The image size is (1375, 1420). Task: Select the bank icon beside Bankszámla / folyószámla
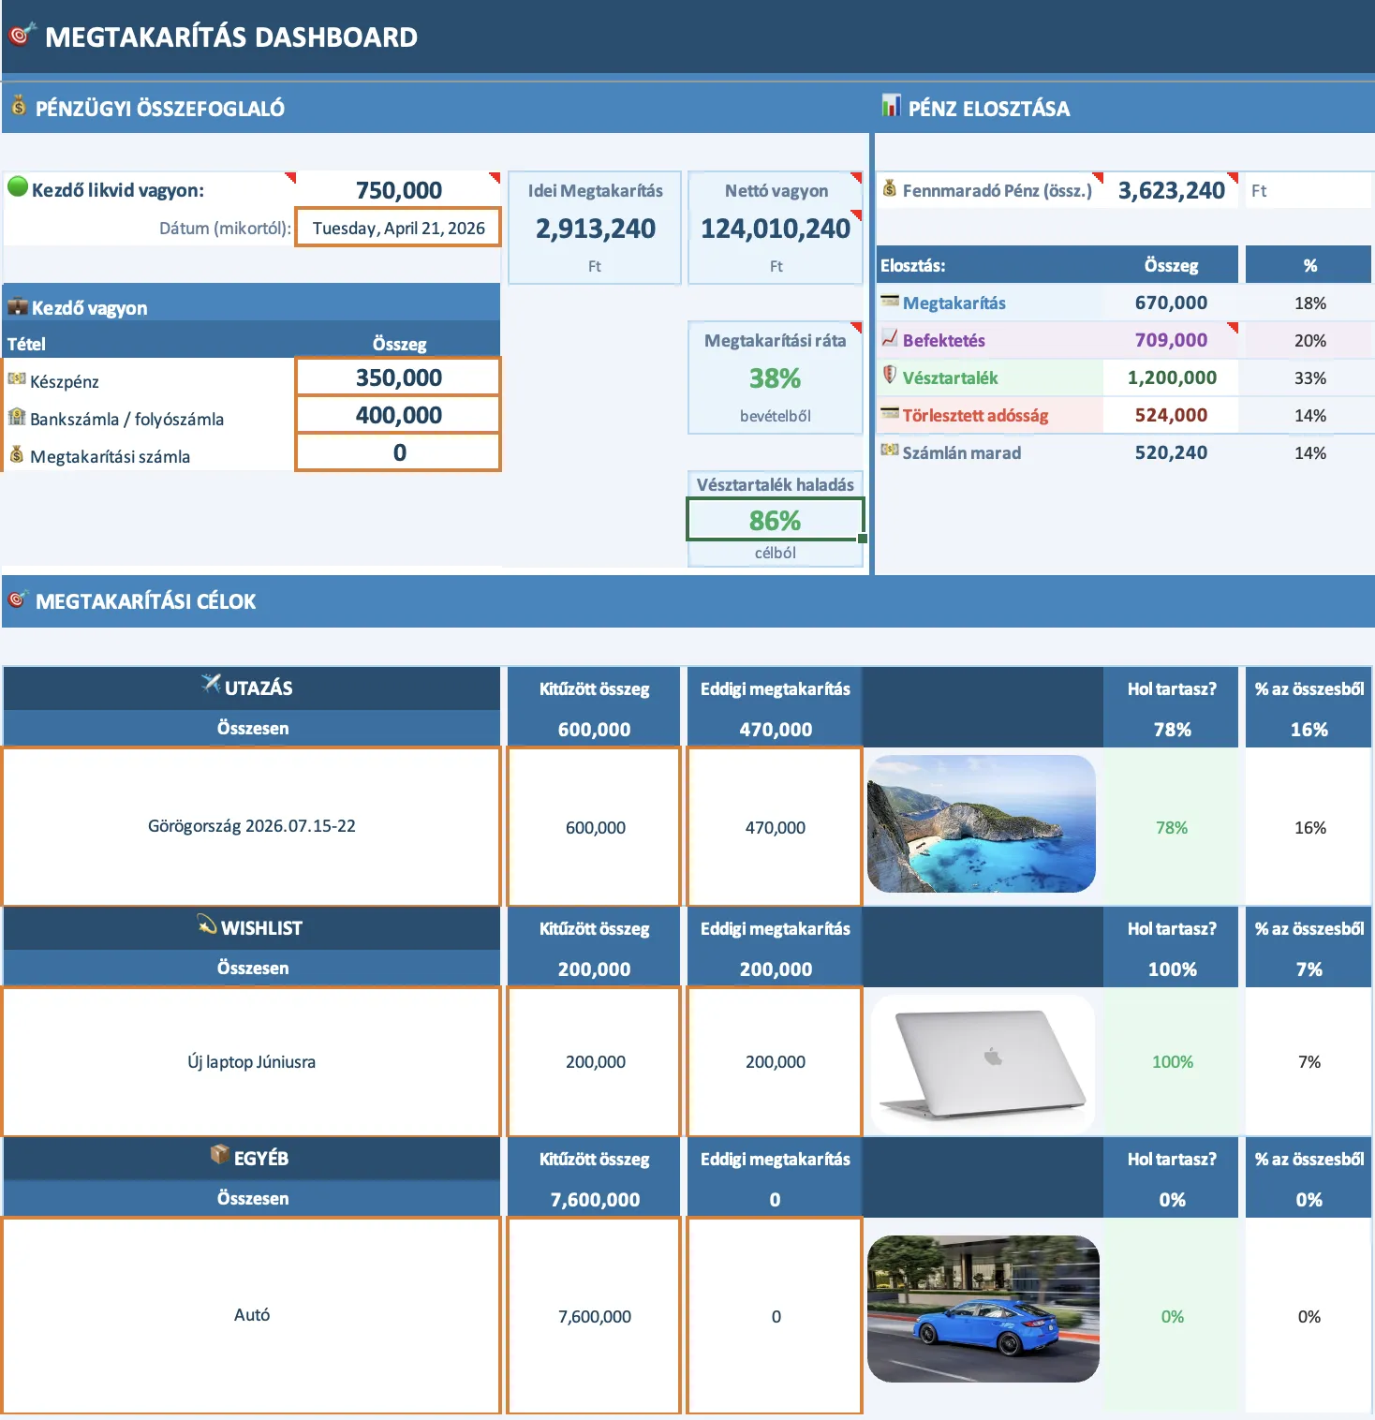pos(17,419)
